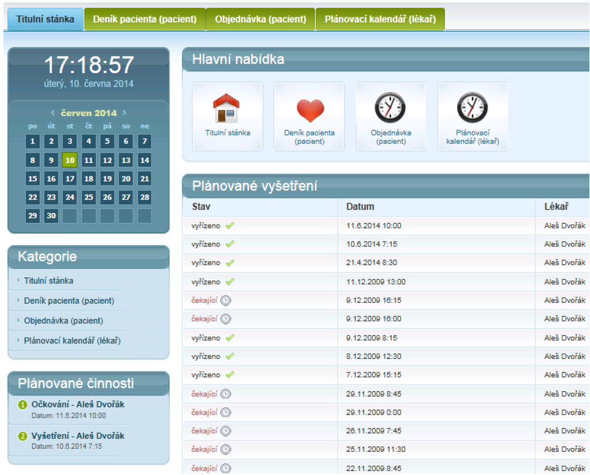The height and width of the screenshot is (475, 590).
Task: Open Očkování - Aleš Dvořák planned activity
Action: (78, 405)
